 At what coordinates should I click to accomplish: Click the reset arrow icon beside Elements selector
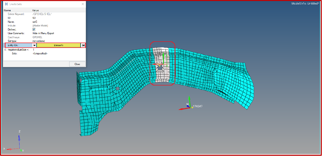tap(83, 45)
